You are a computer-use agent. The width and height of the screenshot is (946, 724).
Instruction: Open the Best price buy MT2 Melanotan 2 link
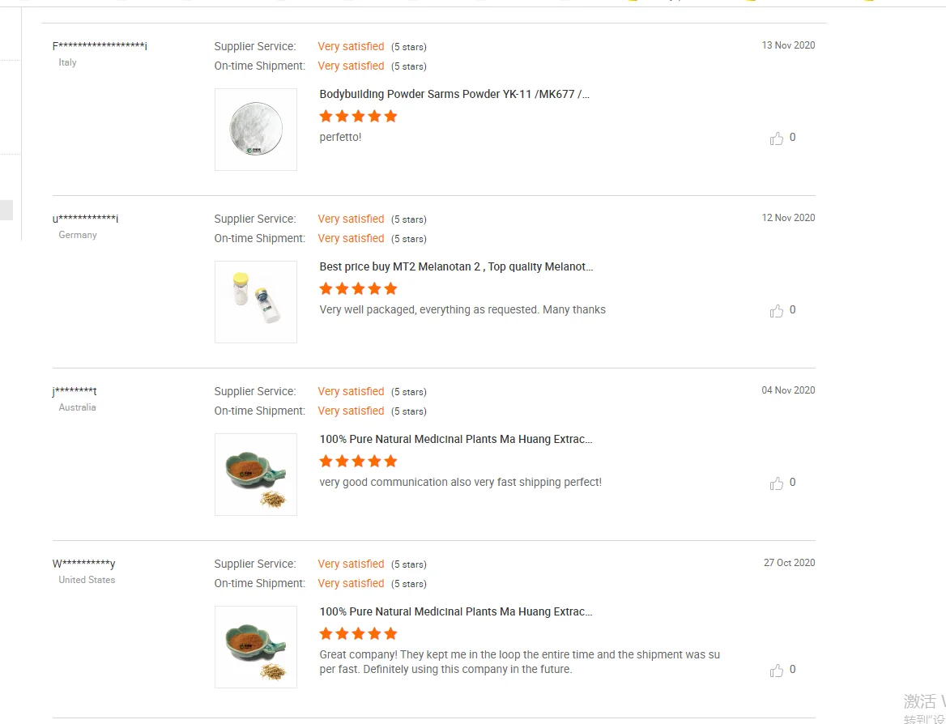point(456,266)
